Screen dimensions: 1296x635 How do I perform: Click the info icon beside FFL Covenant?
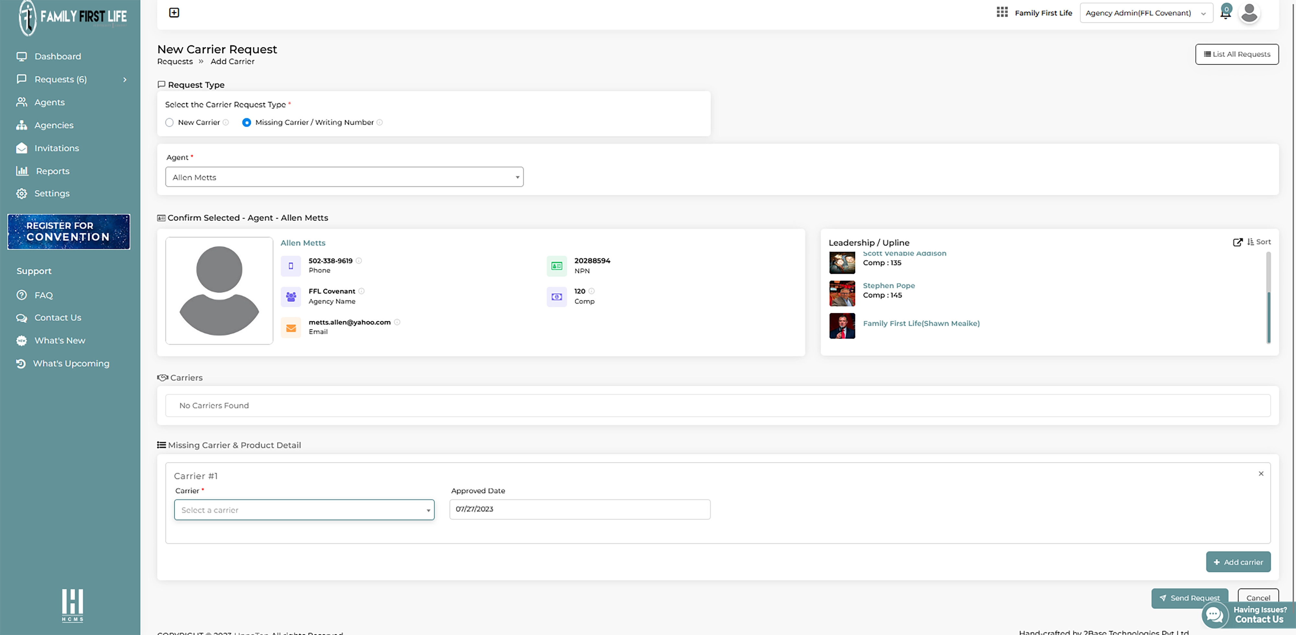(361, 291)
